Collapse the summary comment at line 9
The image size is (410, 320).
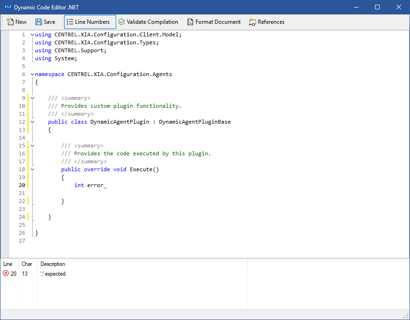(32, 98)
